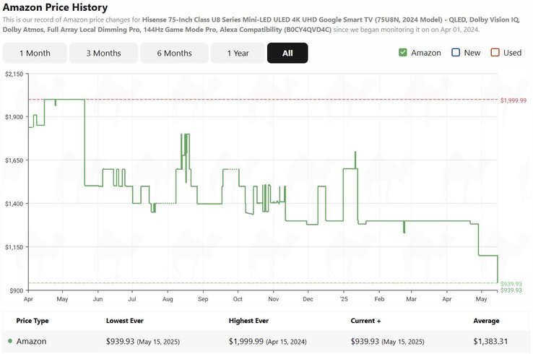Select the 1 Month range tab

pyautogui.click(x=35, y=53)
